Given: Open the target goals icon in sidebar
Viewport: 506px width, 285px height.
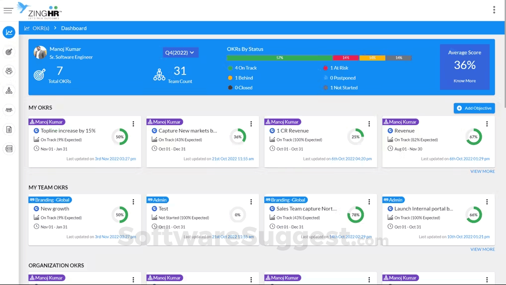Looking at the screenshot, I should (x=9, y=52).
